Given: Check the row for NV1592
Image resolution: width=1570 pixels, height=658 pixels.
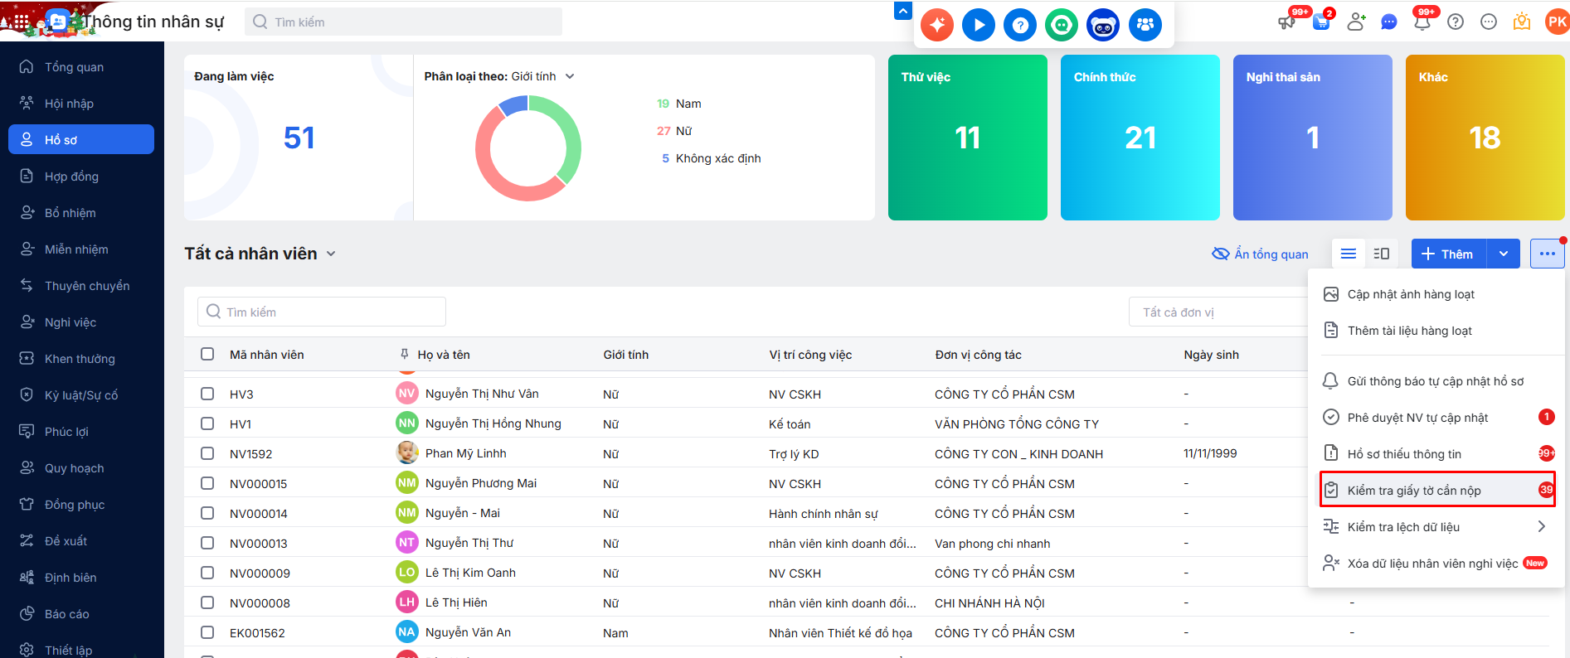Looking at the screenshot, I should point(207,453).
